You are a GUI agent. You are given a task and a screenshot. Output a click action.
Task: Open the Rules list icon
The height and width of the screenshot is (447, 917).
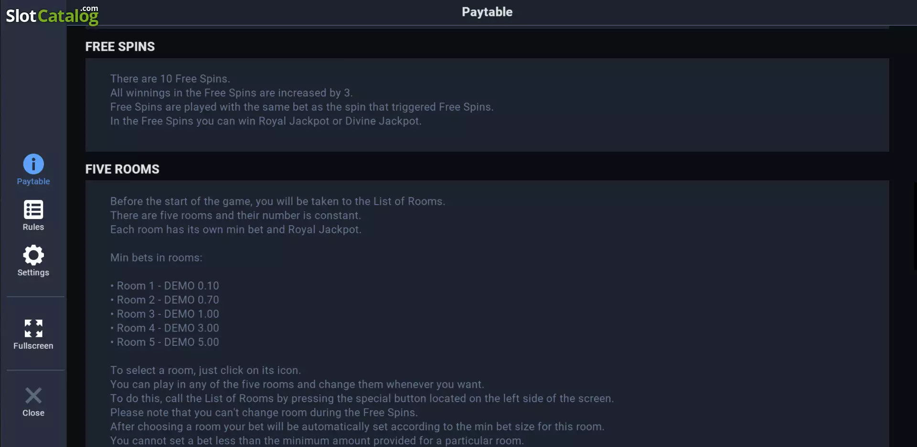pyautogui.click(x=33, y=209)
